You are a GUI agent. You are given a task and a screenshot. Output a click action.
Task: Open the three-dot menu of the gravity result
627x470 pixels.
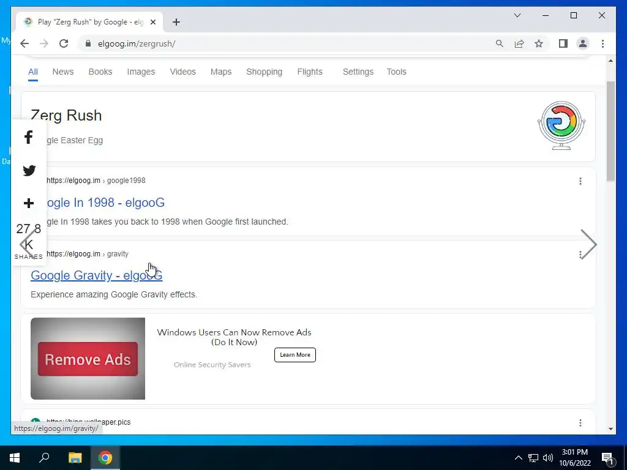580,255
